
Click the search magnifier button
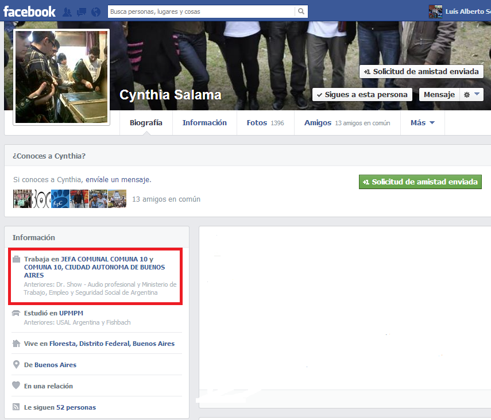click(x=301, y=11)
